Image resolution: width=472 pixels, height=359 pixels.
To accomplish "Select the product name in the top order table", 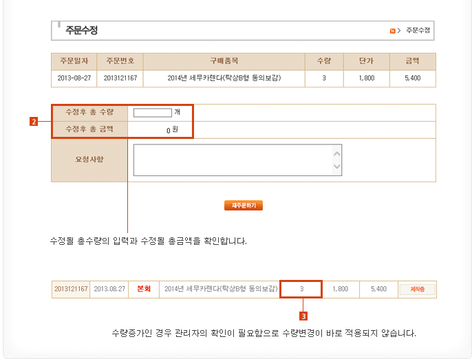I will pos(224,78).
